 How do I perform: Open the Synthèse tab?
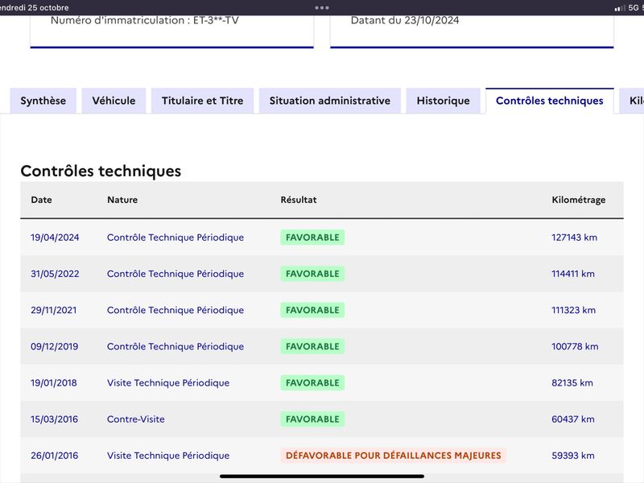(x=43, y=101)
